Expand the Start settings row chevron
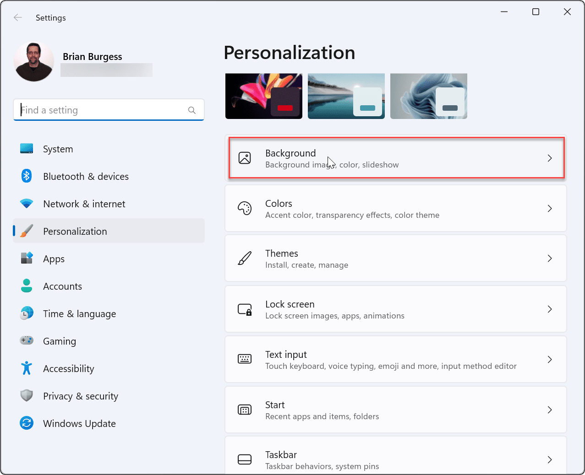 [550, 410]
